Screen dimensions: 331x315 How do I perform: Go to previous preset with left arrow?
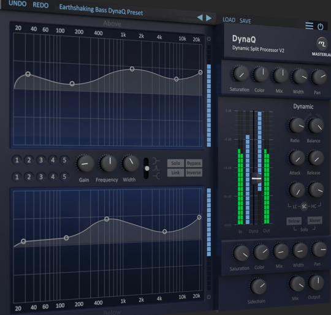200,17
